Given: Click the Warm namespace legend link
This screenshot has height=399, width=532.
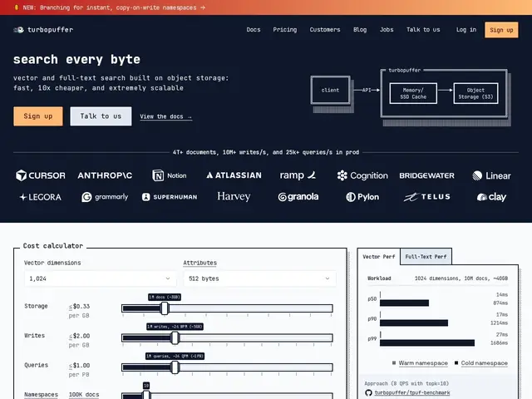Looking at the screenshot, I should pos(423,363).
